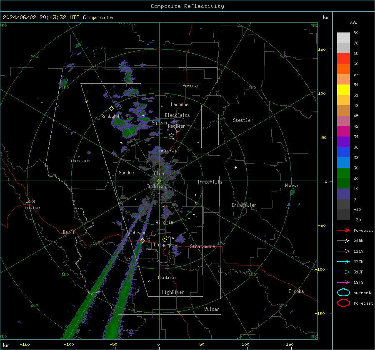The height and width of the screenshot is (350, 375).
Task: Pick the light gray 70–80 dBZ swatch
Action: (x=343, y=38)
